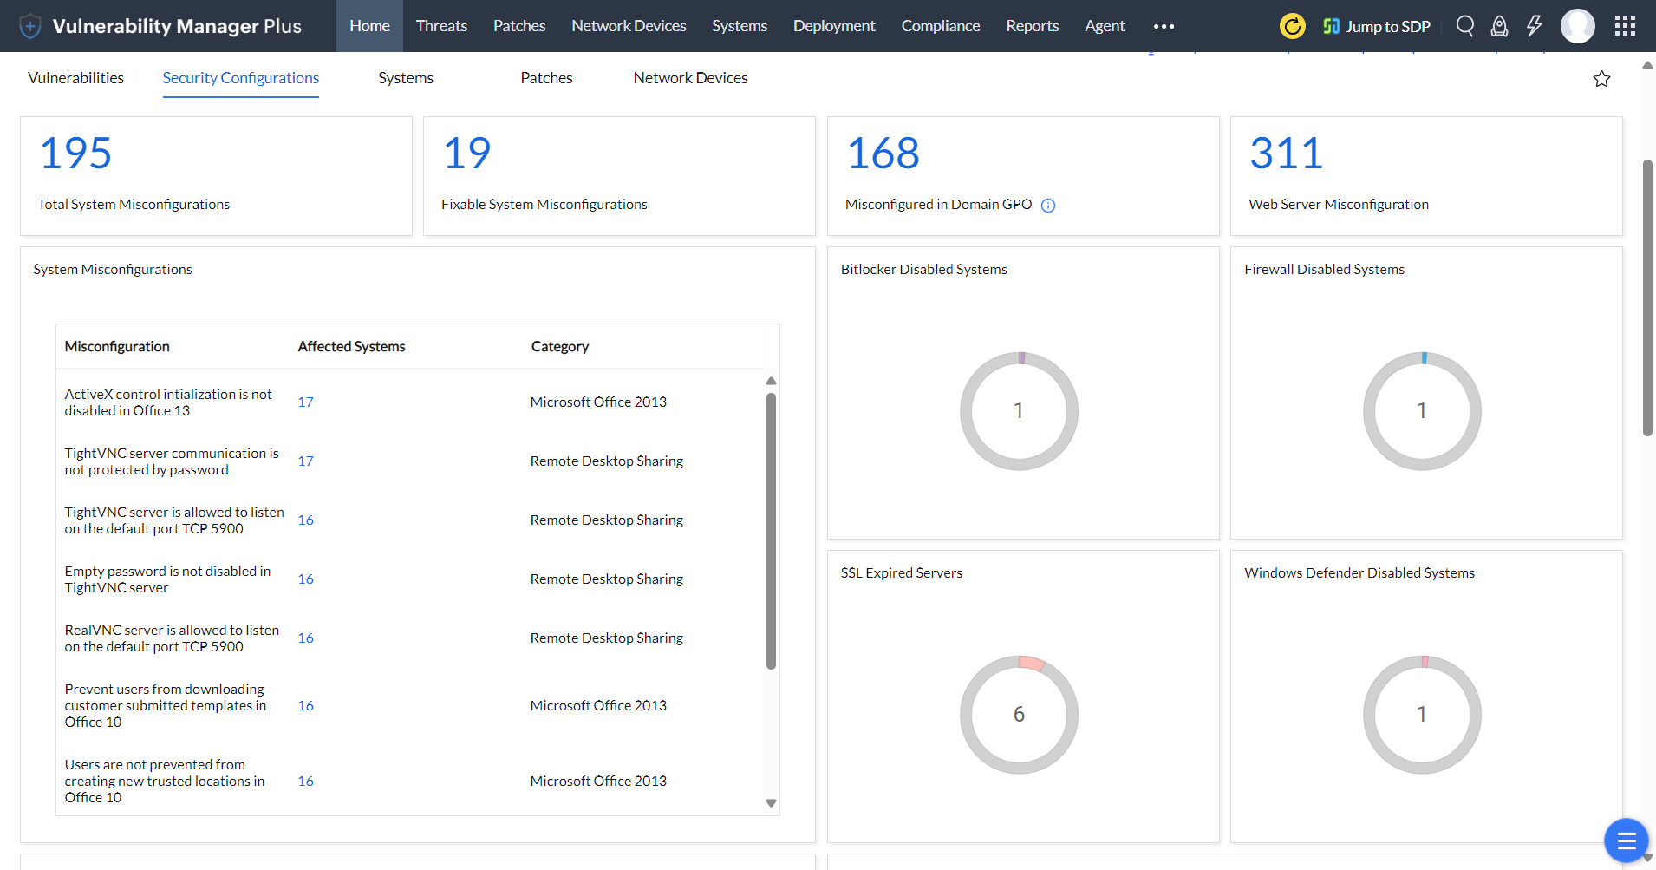
Task: Expand the three-dots more navigation menu
Action: click(1164, 26)
